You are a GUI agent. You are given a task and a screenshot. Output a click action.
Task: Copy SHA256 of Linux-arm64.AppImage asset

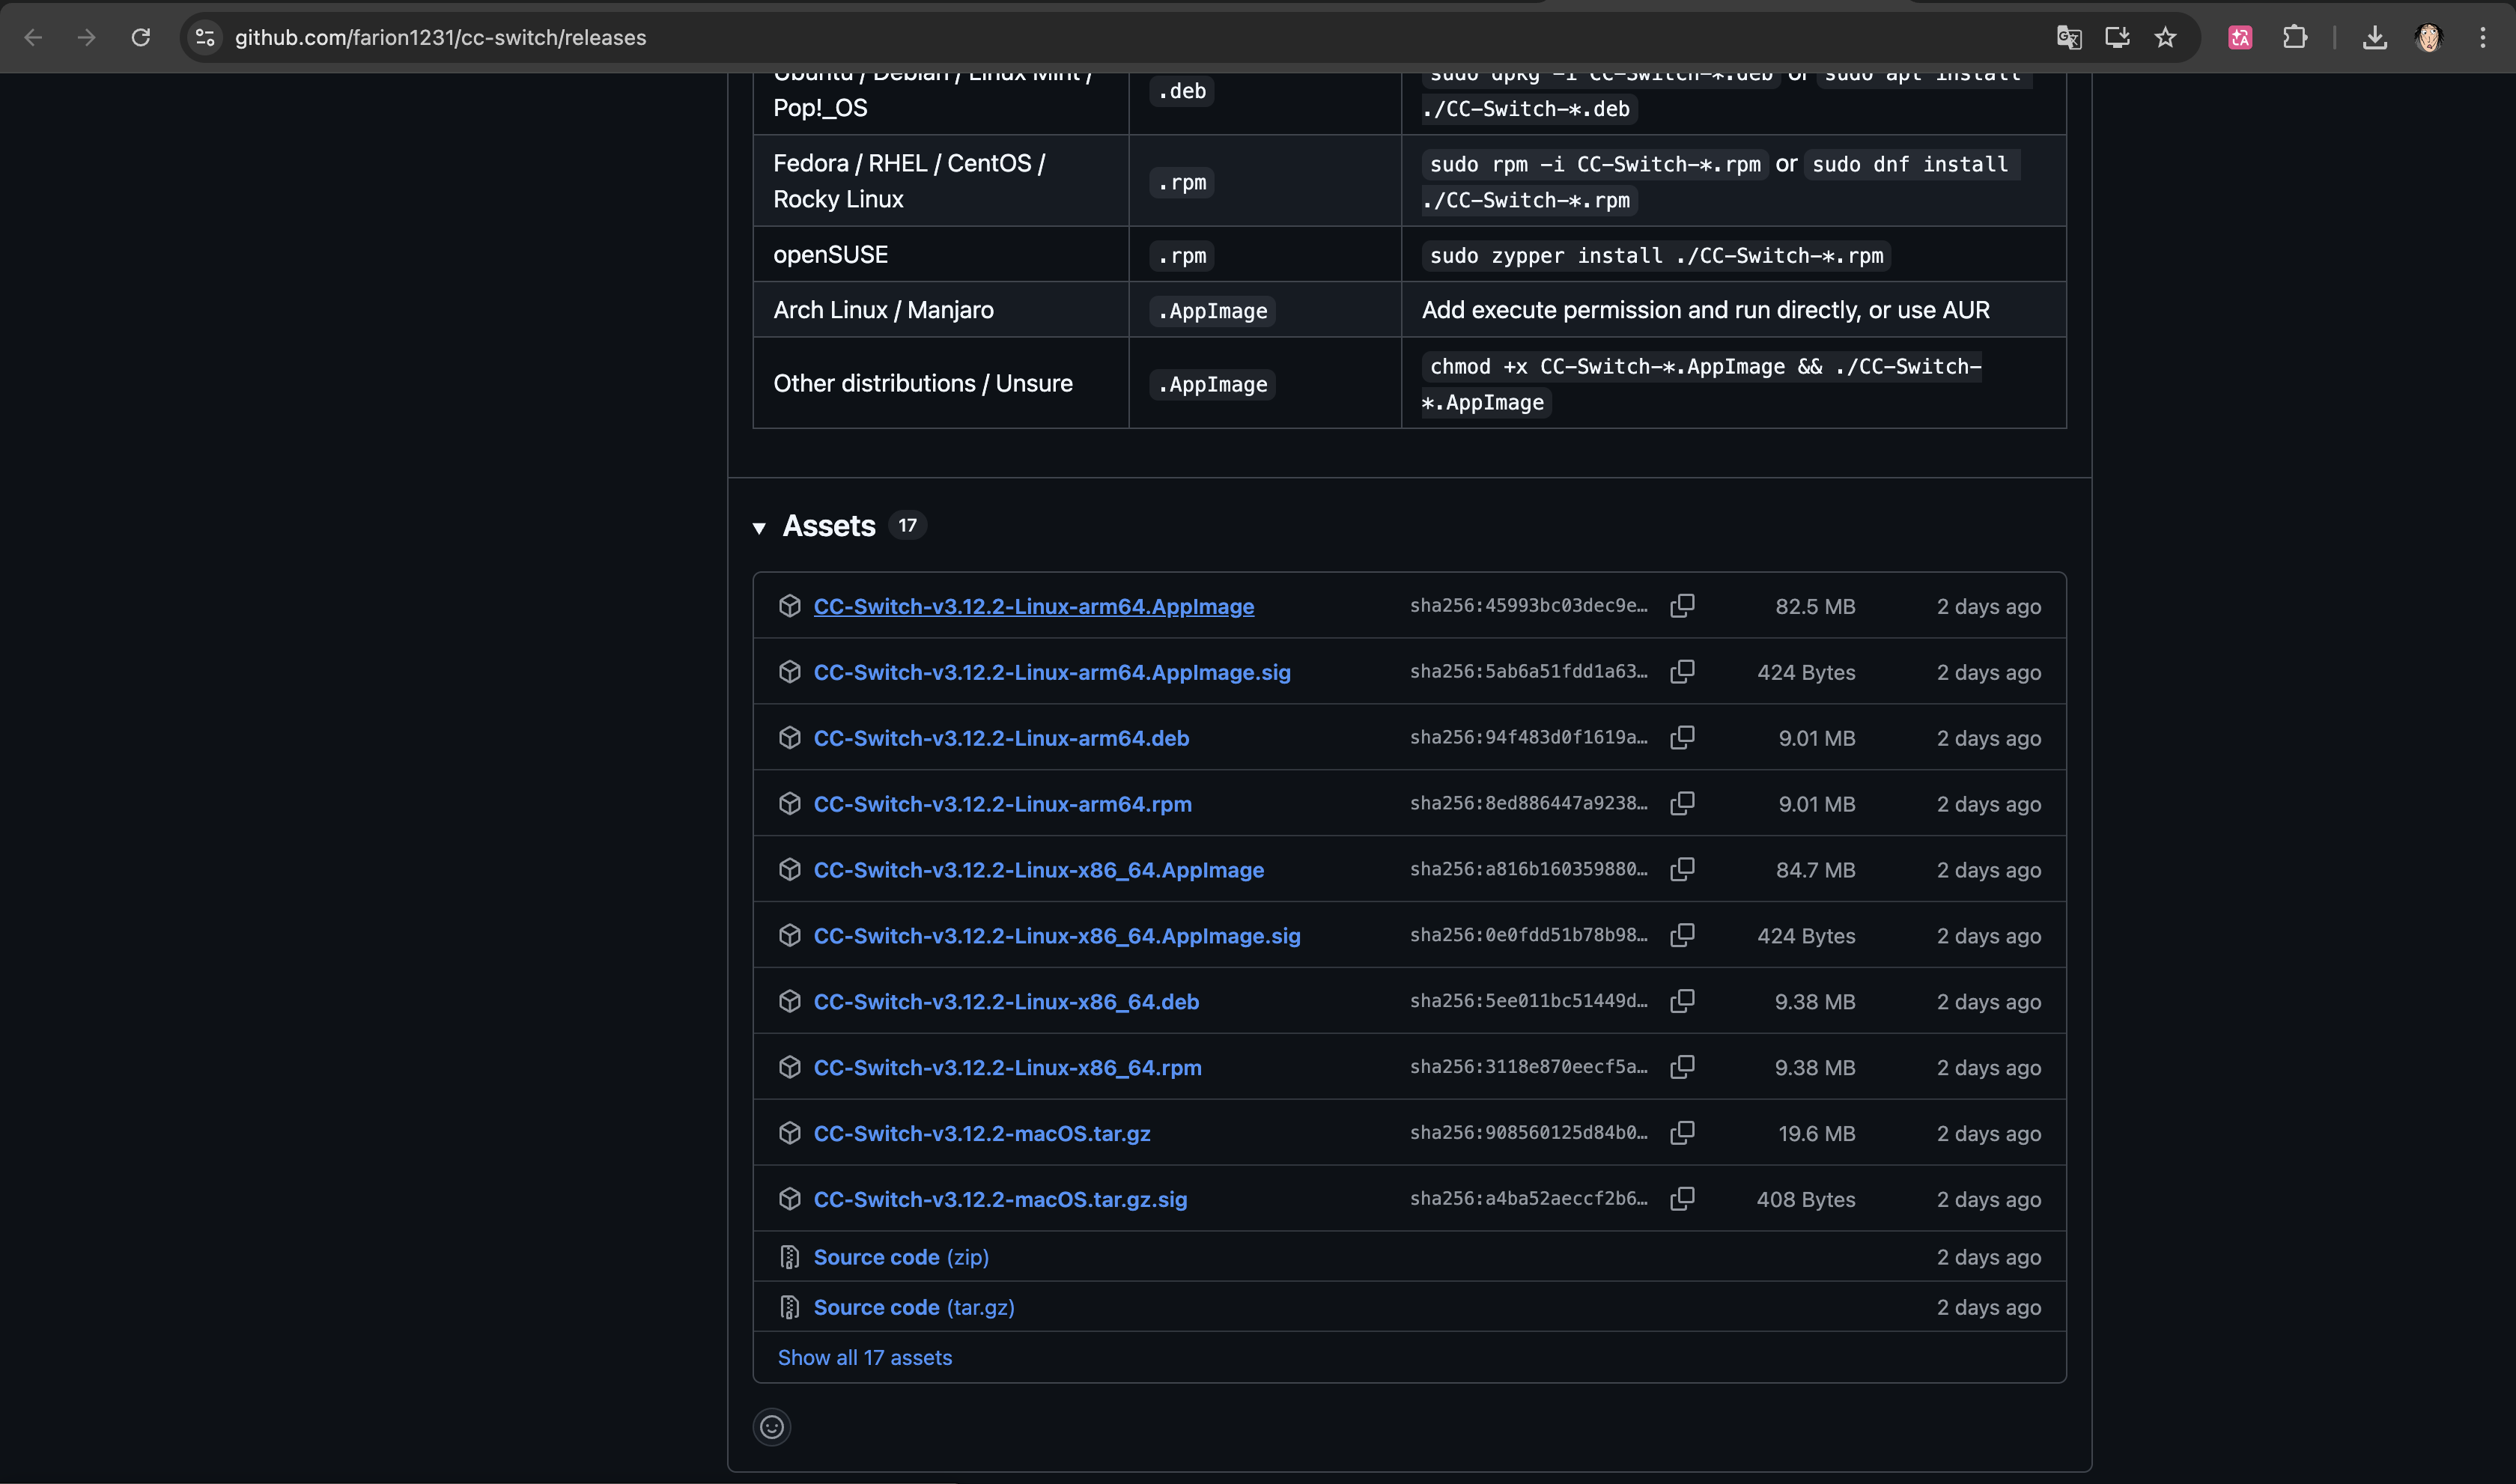coord(1682,606)
